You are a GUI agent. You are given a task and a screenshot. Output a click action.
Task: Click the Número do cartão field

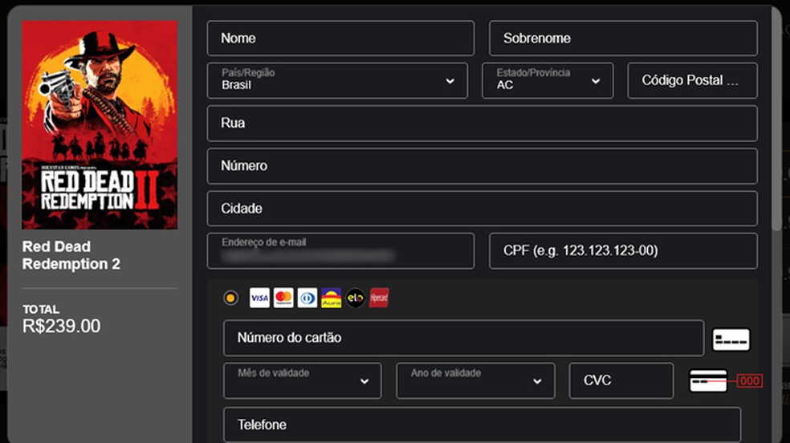[x=463, y=338]
